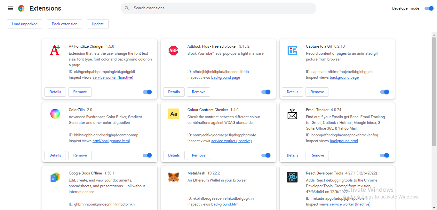Disable the ColorZilla extension
437x210 pixels.
coord(147,155)
